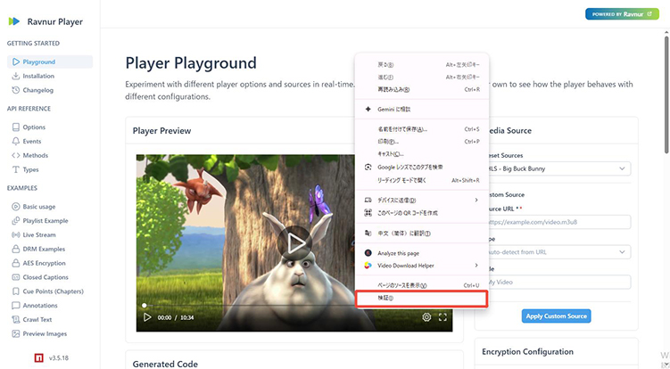This screenshot has width=670, height=369.
Task: Click the QR code icon in context menu
Action: tap(368, 213)
